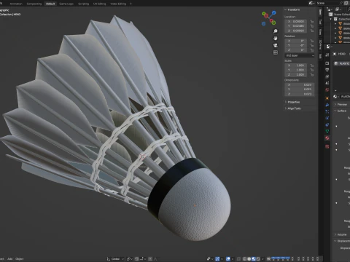Image resolution: width=350 pixels, height=262 pixels.
Task: Toggle lock on Location Z
Action: [x=312, y=31]
